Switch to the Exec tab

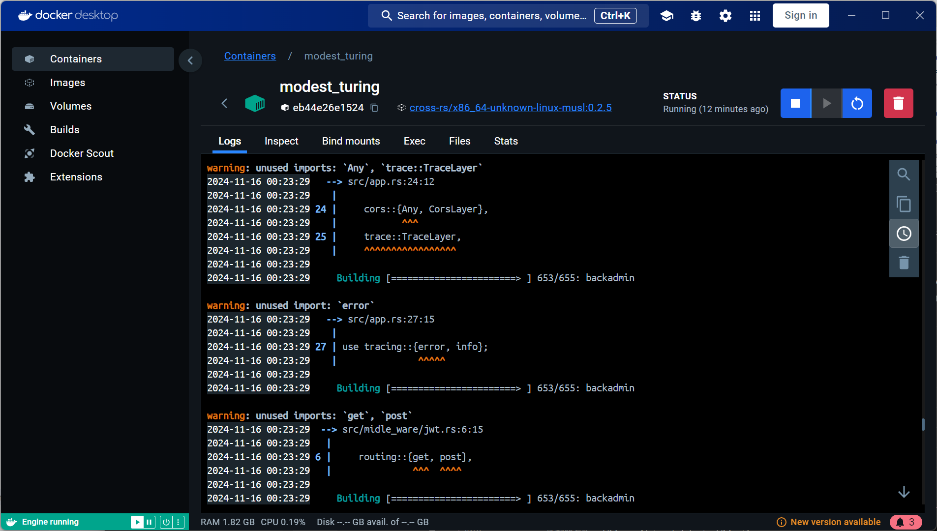[x=415, y=141]
